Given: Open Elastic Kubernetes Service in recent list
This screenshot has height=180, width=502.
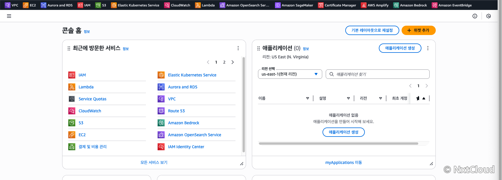Looking at the screenshot, I should [192, 75].
